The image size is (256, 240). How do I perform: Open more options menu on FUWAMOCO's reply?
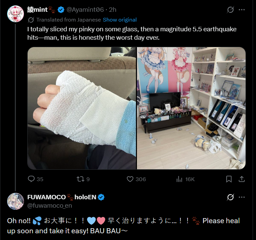[x=241, y=197]
